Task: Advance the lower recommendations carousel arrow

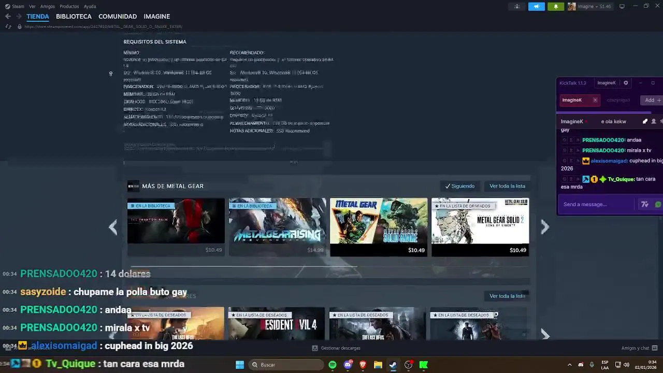Action: click(x=545, y=335)
